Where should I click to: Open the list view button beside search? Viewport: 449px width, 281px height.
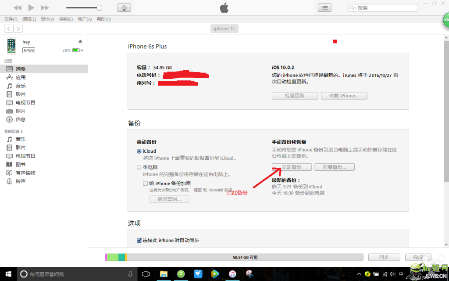(x=324, y=8)
